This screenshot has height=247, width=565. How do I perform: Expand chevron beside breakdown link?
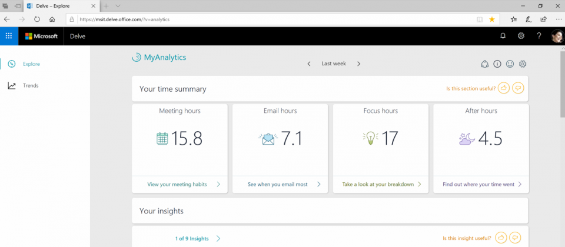click(x=419, y=184)
